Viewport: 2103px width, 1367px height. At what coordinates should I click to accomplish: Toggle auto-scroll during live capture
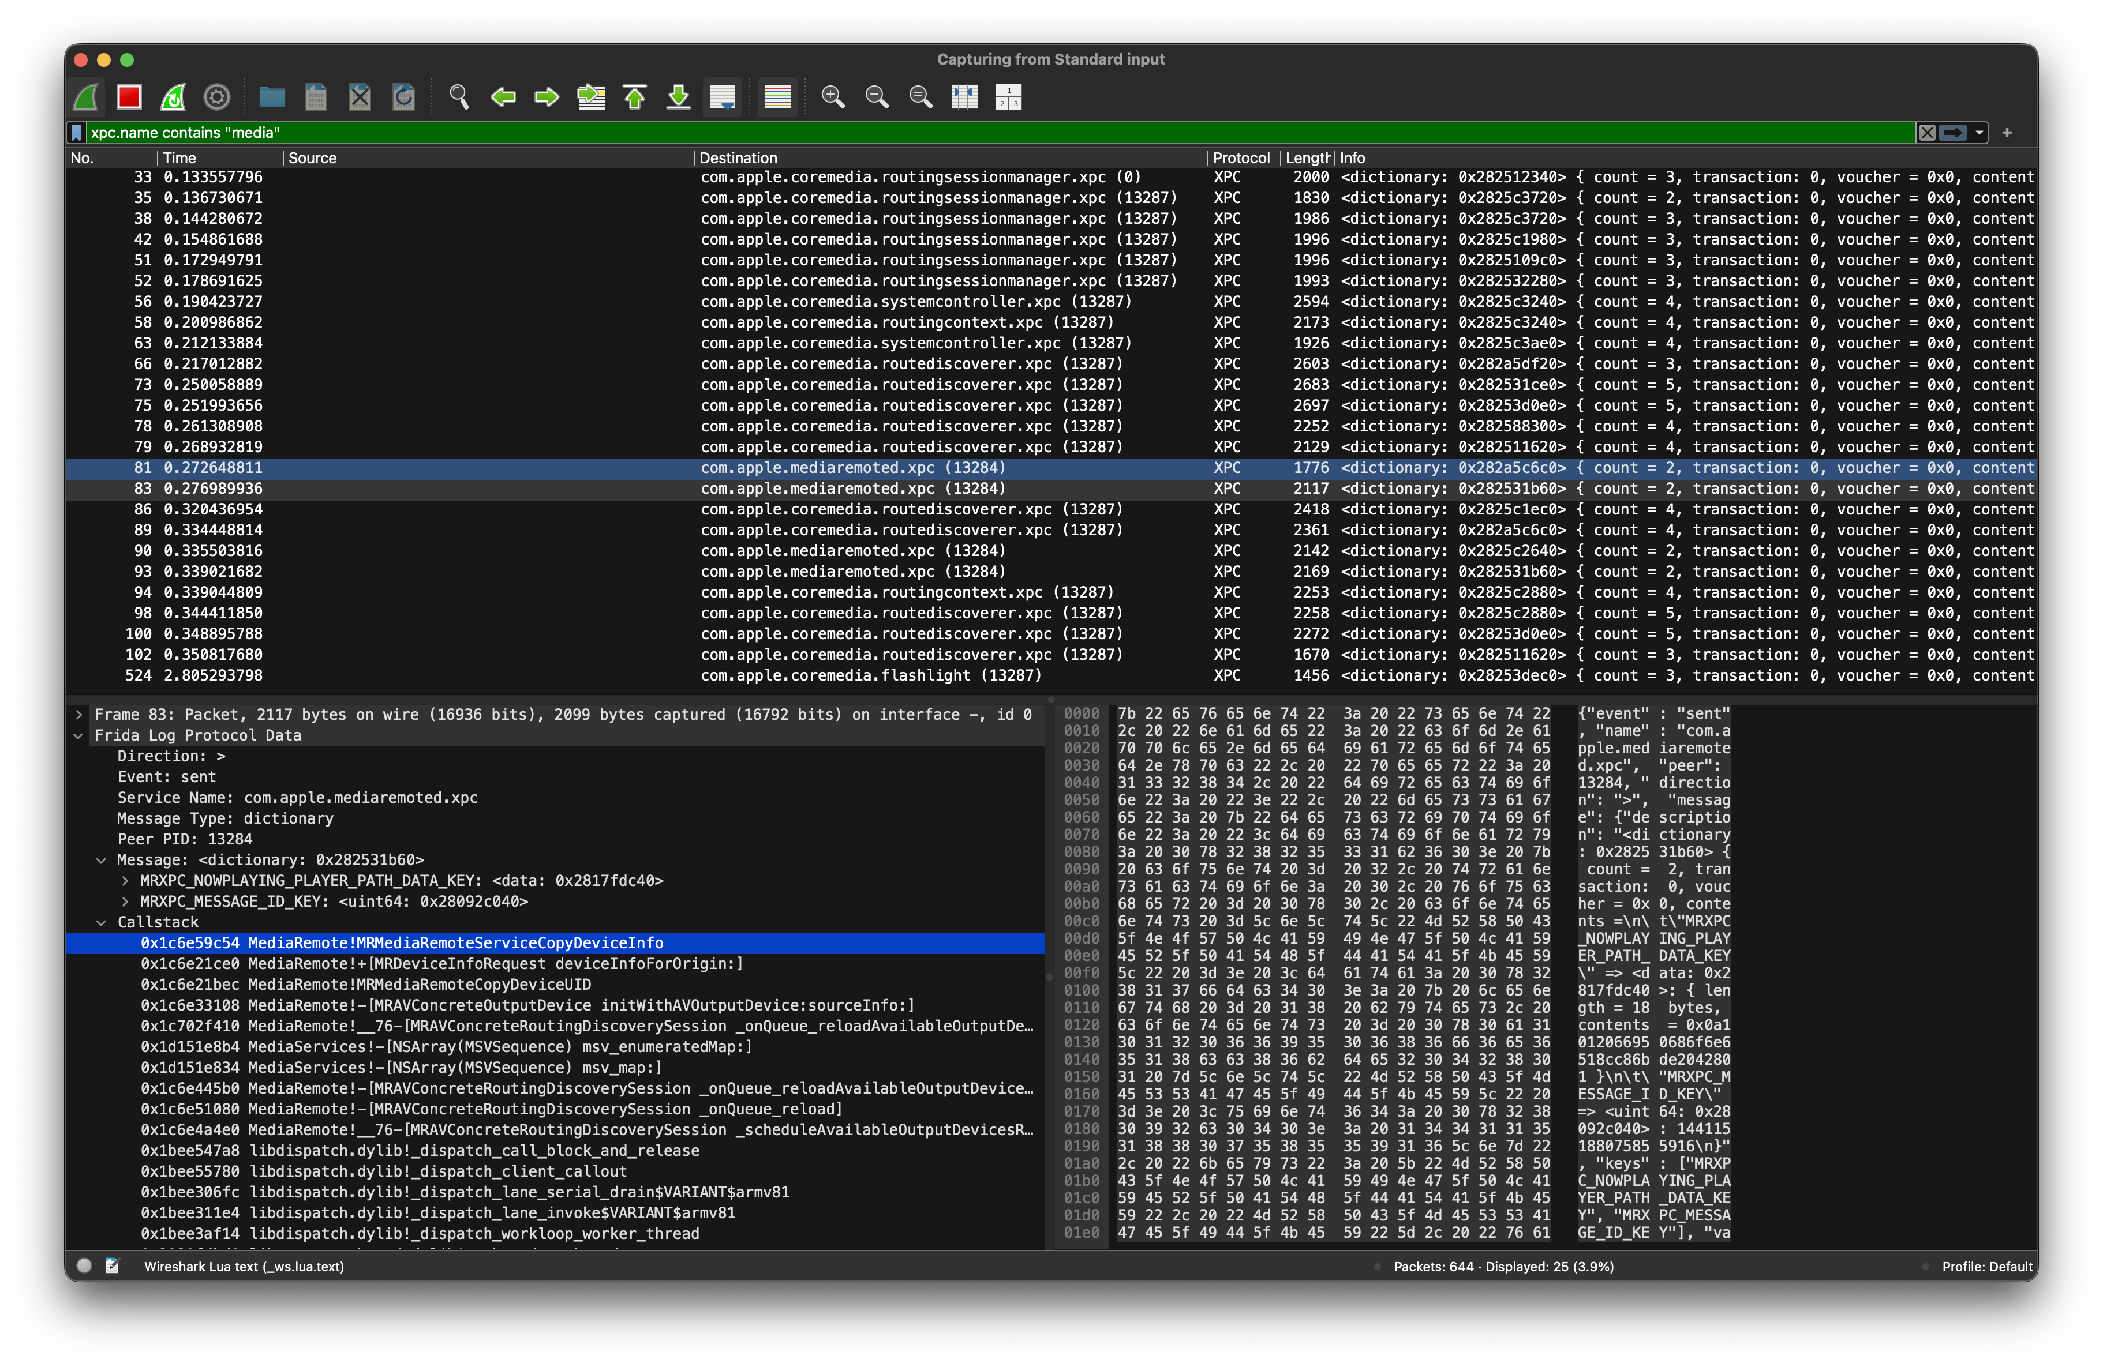click(x=723, y=96)
